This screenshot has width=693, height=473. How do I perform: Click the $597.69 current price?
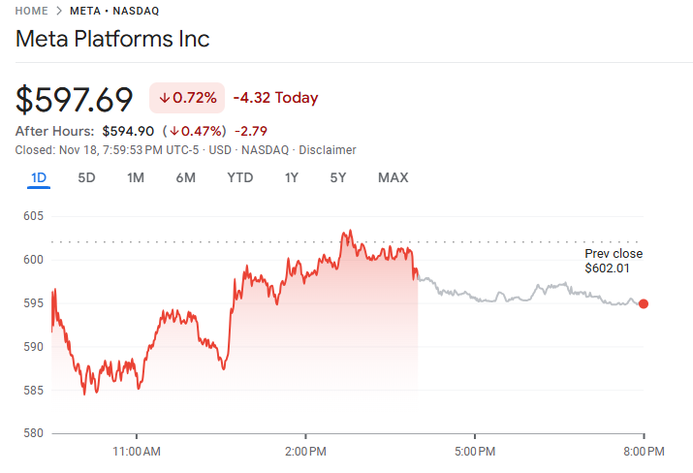point(75,99)
